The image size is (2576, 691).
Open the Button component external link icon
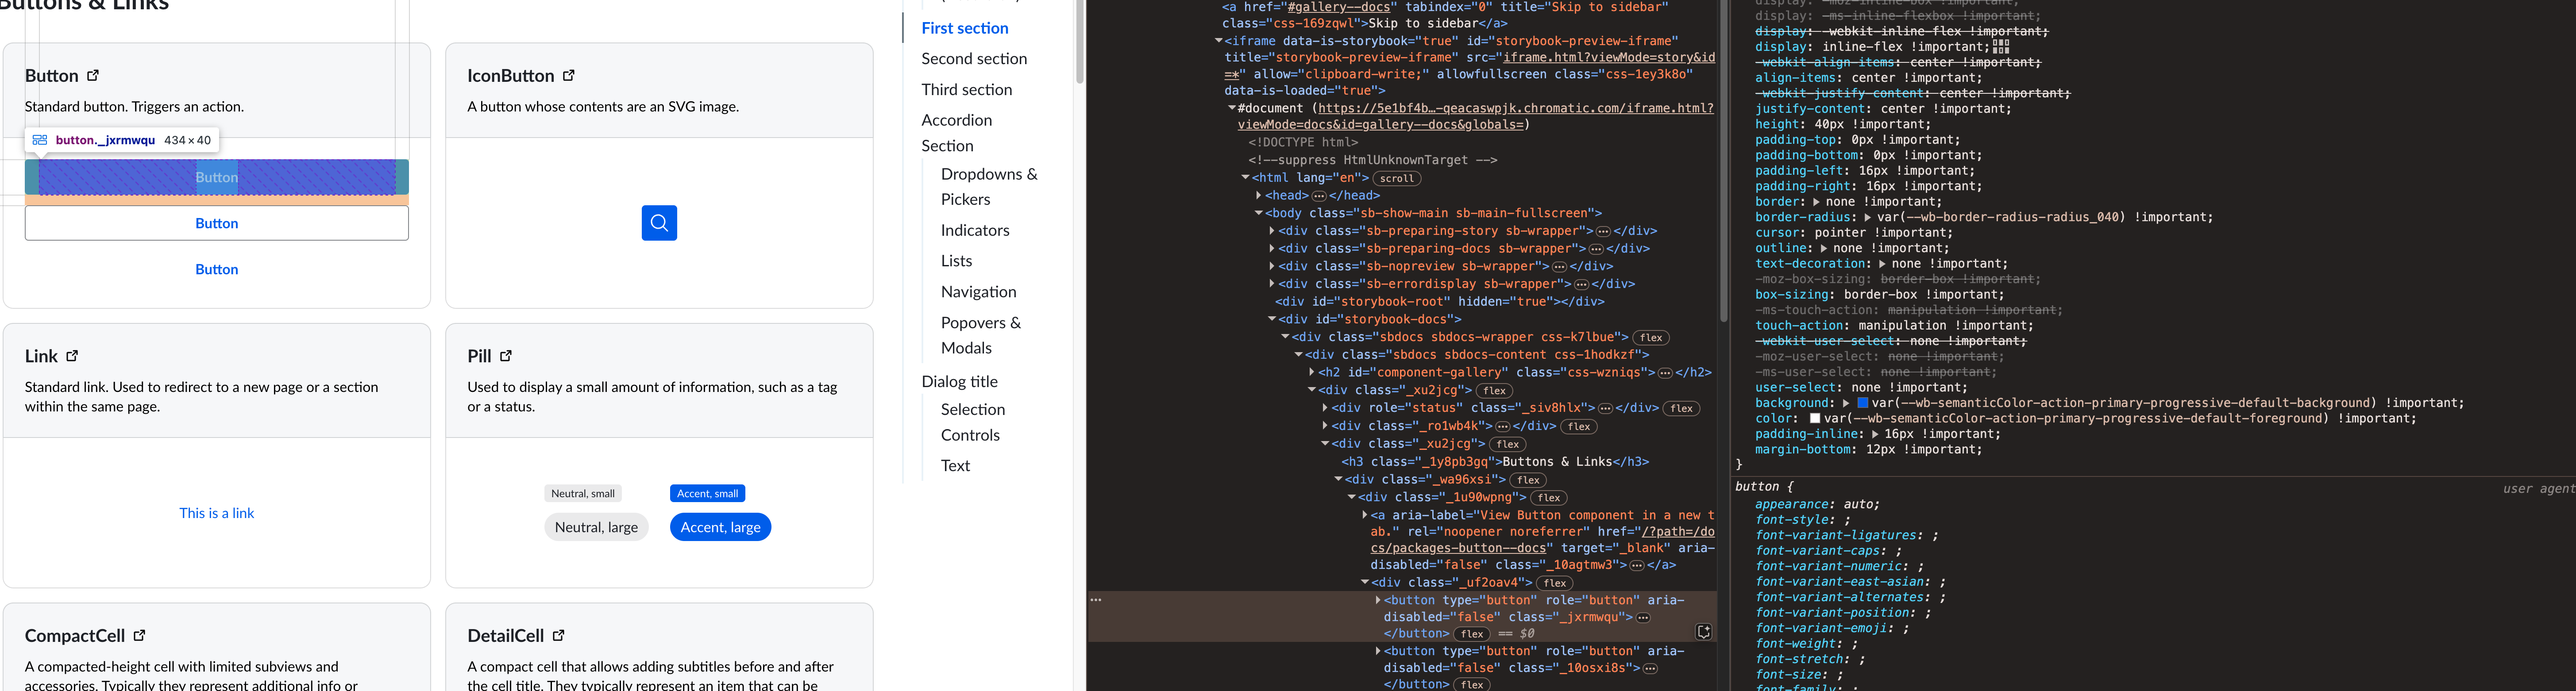(x=93, y=76)
